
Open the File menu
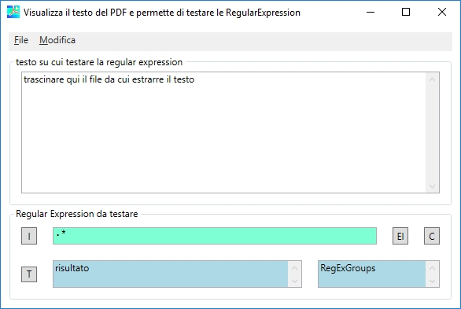point(21,40)
